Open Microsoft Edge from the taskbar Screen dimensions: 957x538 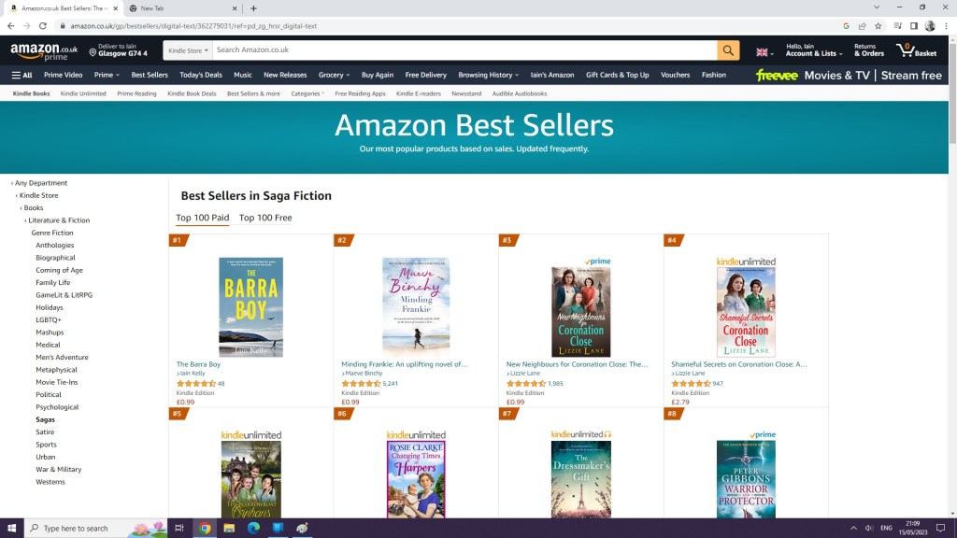[x=253, y=528]
